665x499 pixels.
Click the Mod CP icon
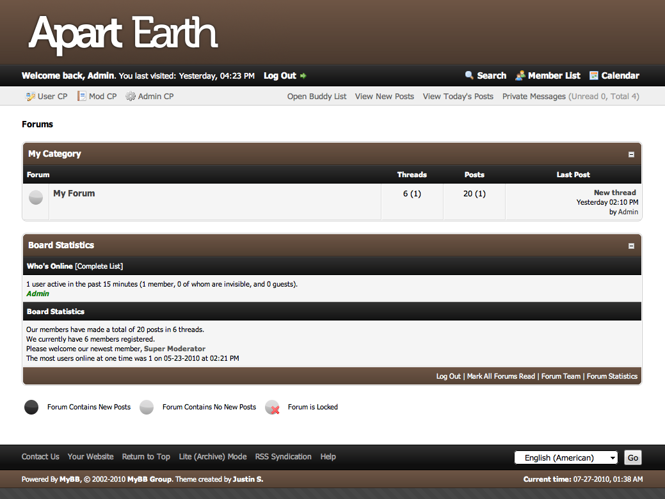(82, 97)
